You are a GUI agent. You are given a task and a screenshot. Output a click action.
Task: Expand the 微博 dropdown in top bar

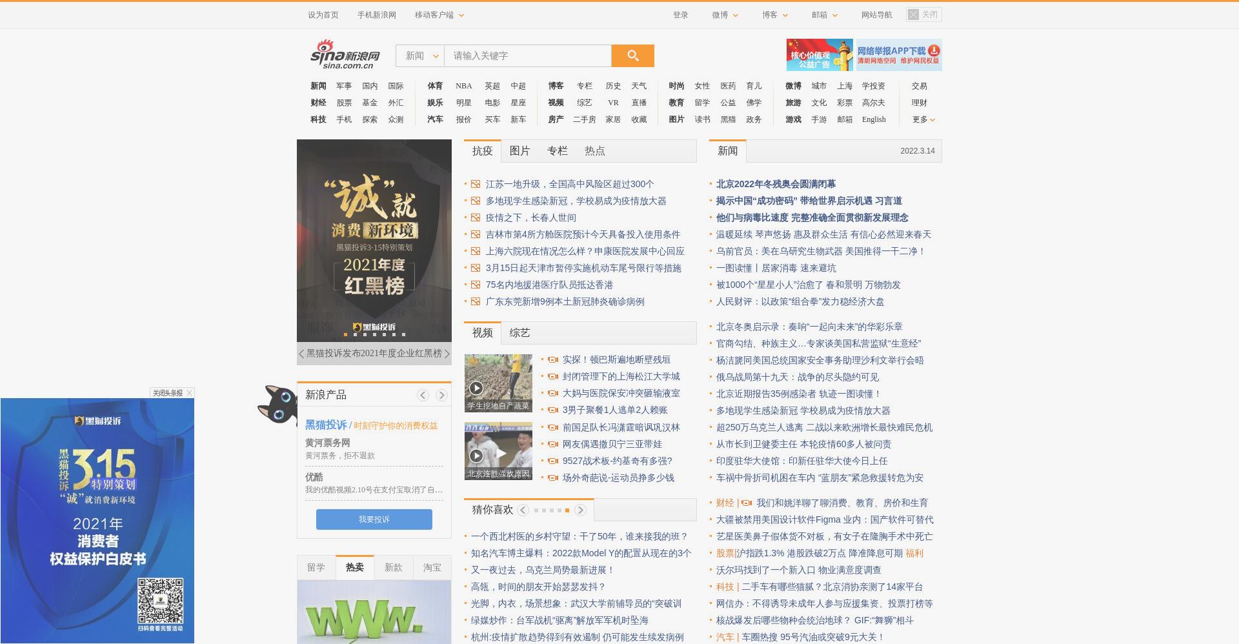pos(725,15)
